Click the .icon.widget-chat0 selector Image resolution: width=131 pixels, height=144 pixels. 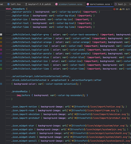(23, 133)
